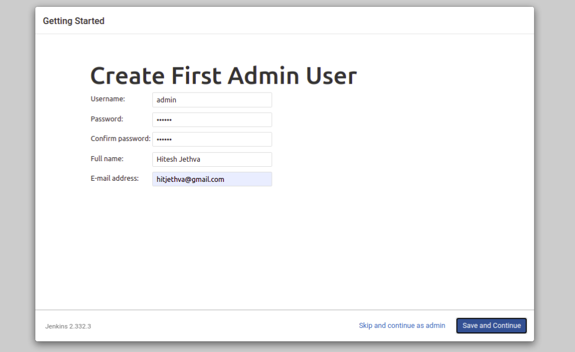This screenshot has height=352, width=575.
Task: Click the Full name field with Hitesh Jethva
Action: pos(212,159)
